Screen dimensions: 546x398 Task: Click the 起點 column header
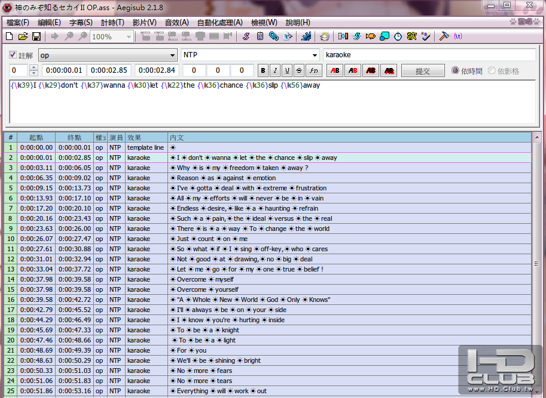click(36, 137)
